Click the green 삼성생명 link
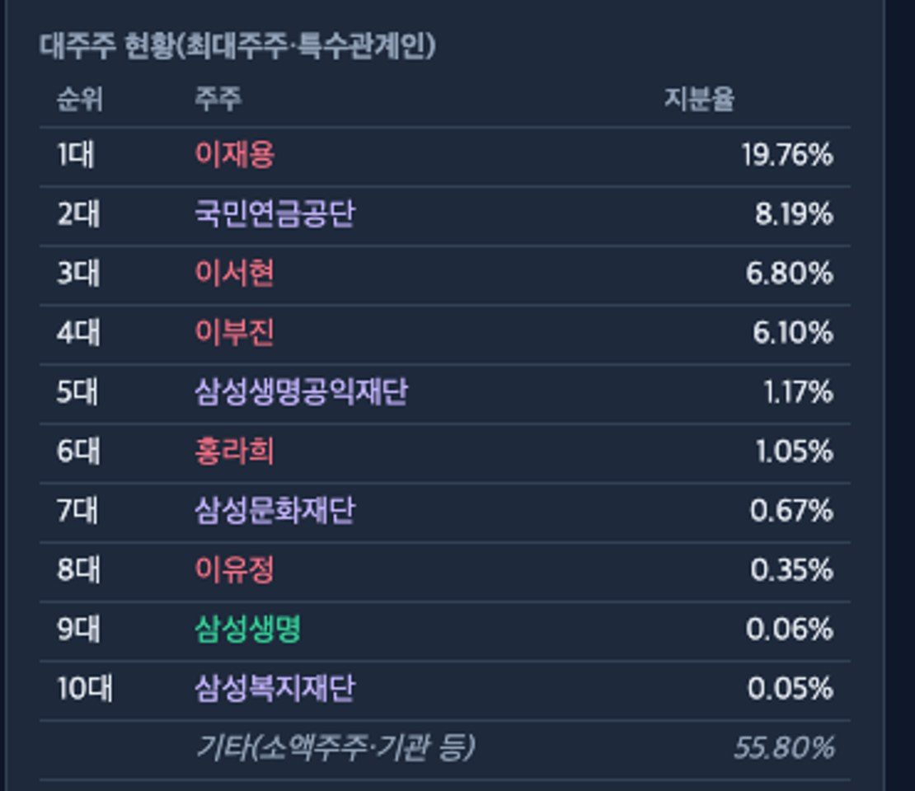Image resolution: width=915 pixels, height=791 pixels. tap(248, 630)
